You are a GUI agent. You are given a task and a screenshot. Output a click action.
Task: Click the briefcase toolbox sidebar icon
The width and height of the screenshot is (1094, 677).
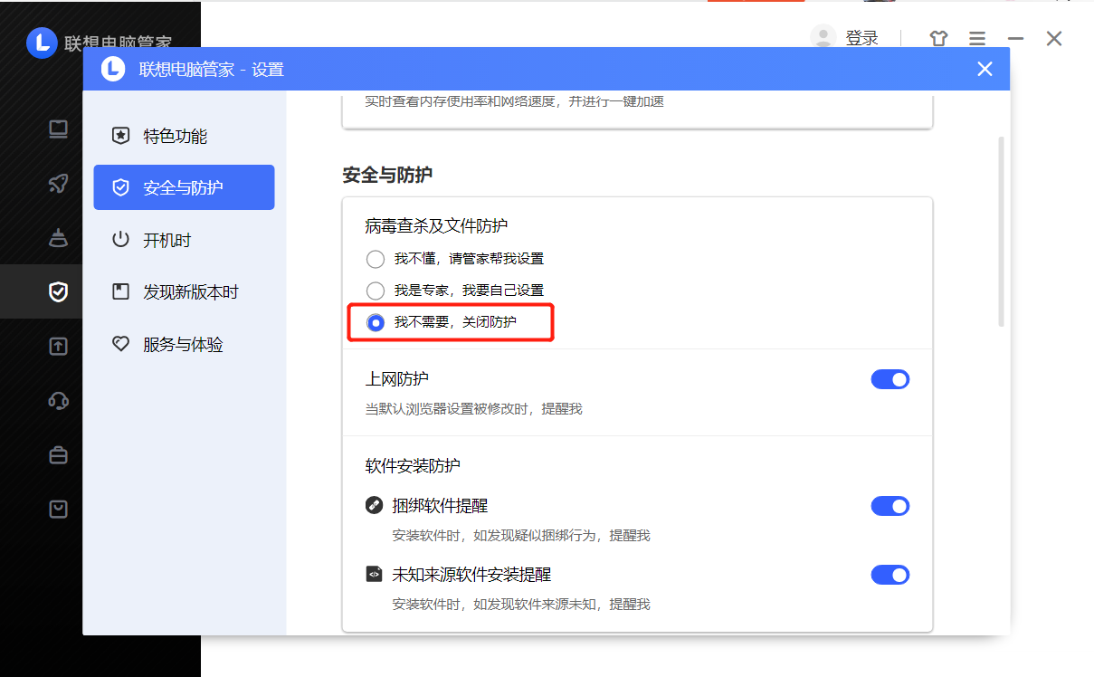(59, 455)
